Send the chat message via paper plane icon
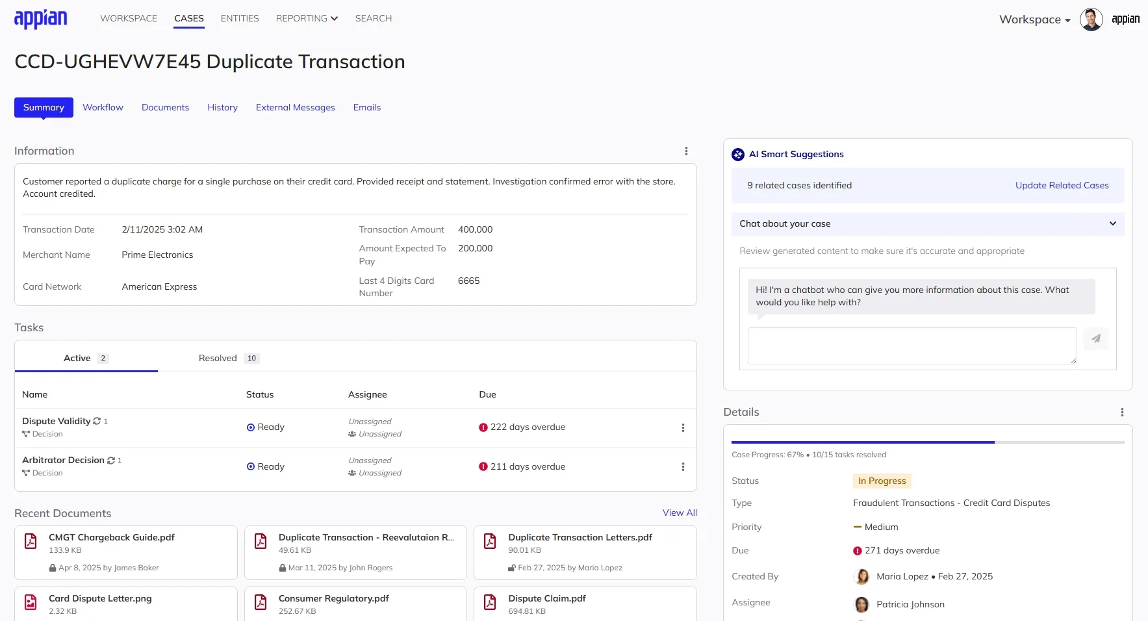The image size is (1148, 621). coord(1096,338)
